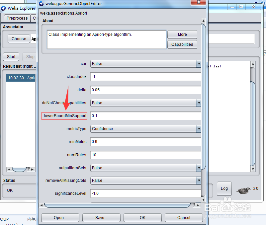
Task: Click the More button in About section
Action: (182, 35)
